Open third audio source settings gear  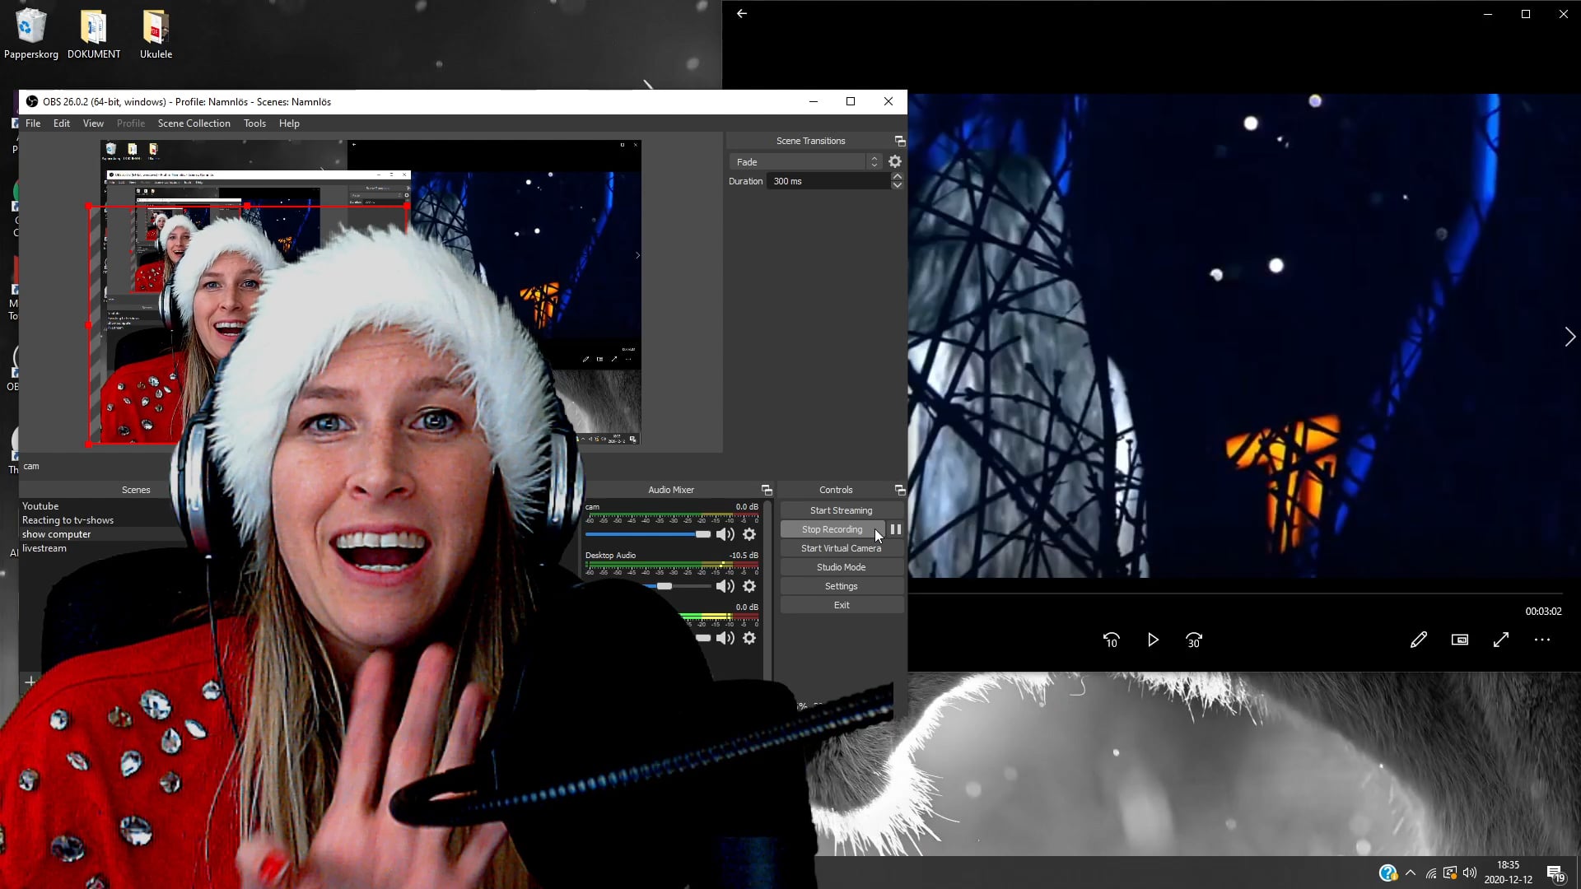coord(749,638)
